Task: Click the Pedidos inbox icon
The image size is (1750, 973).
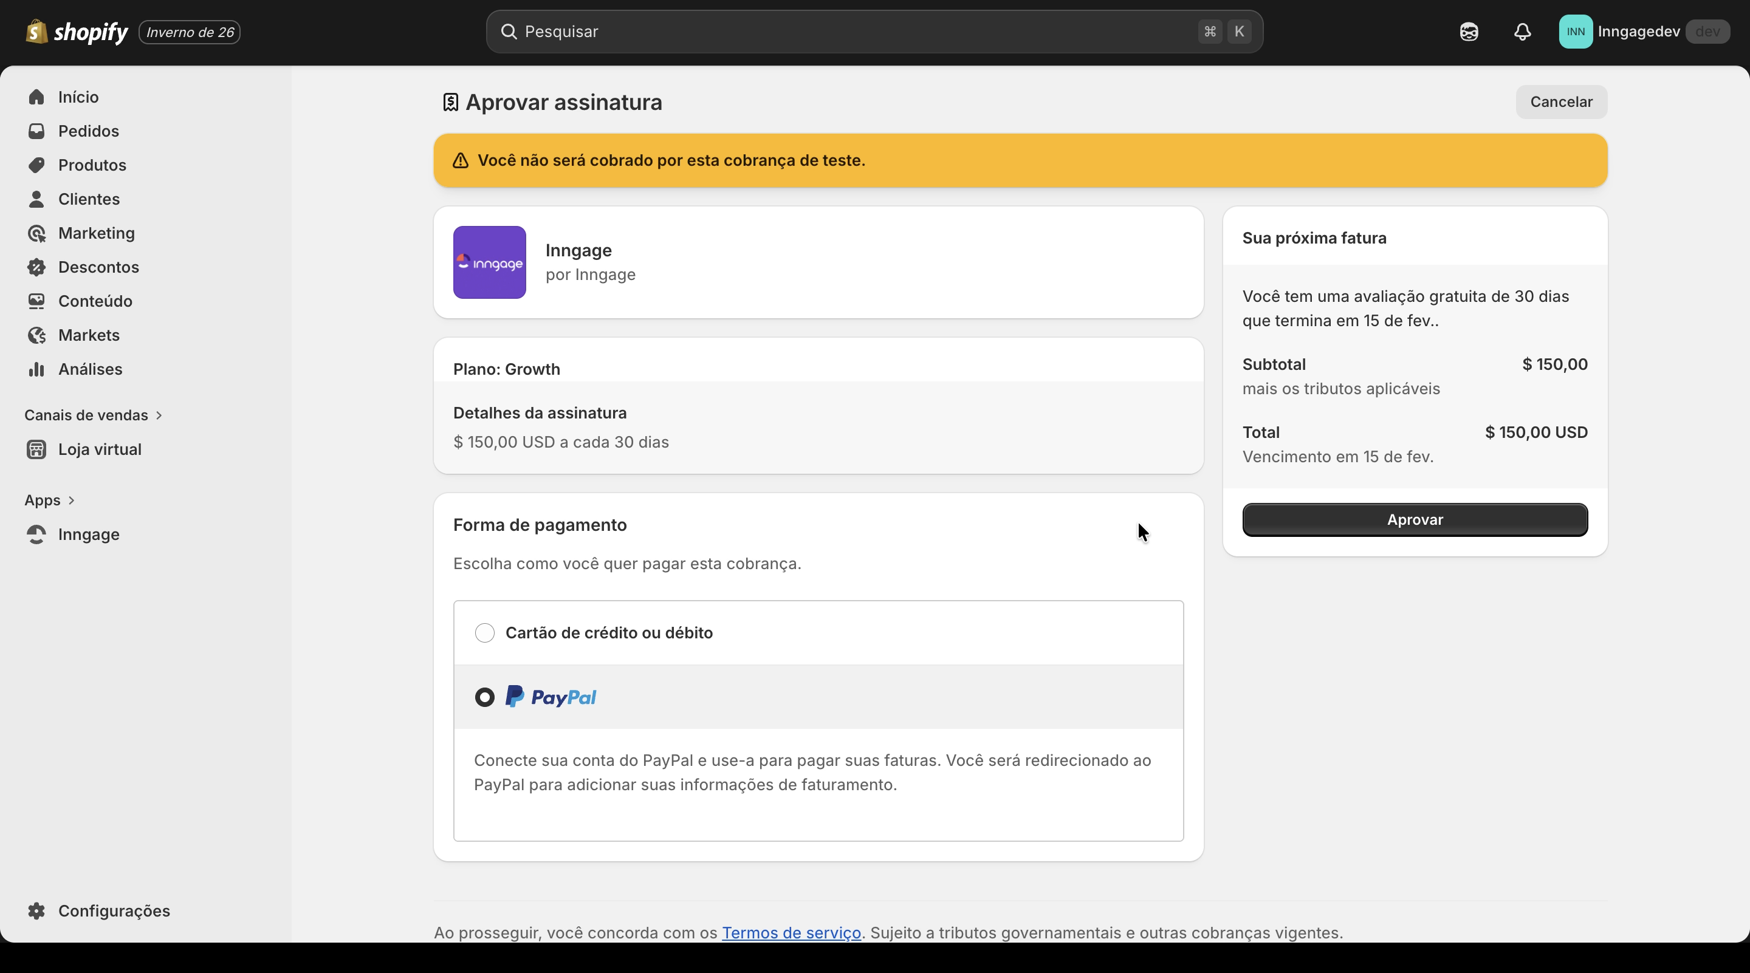Action: (x=36, y=131)
